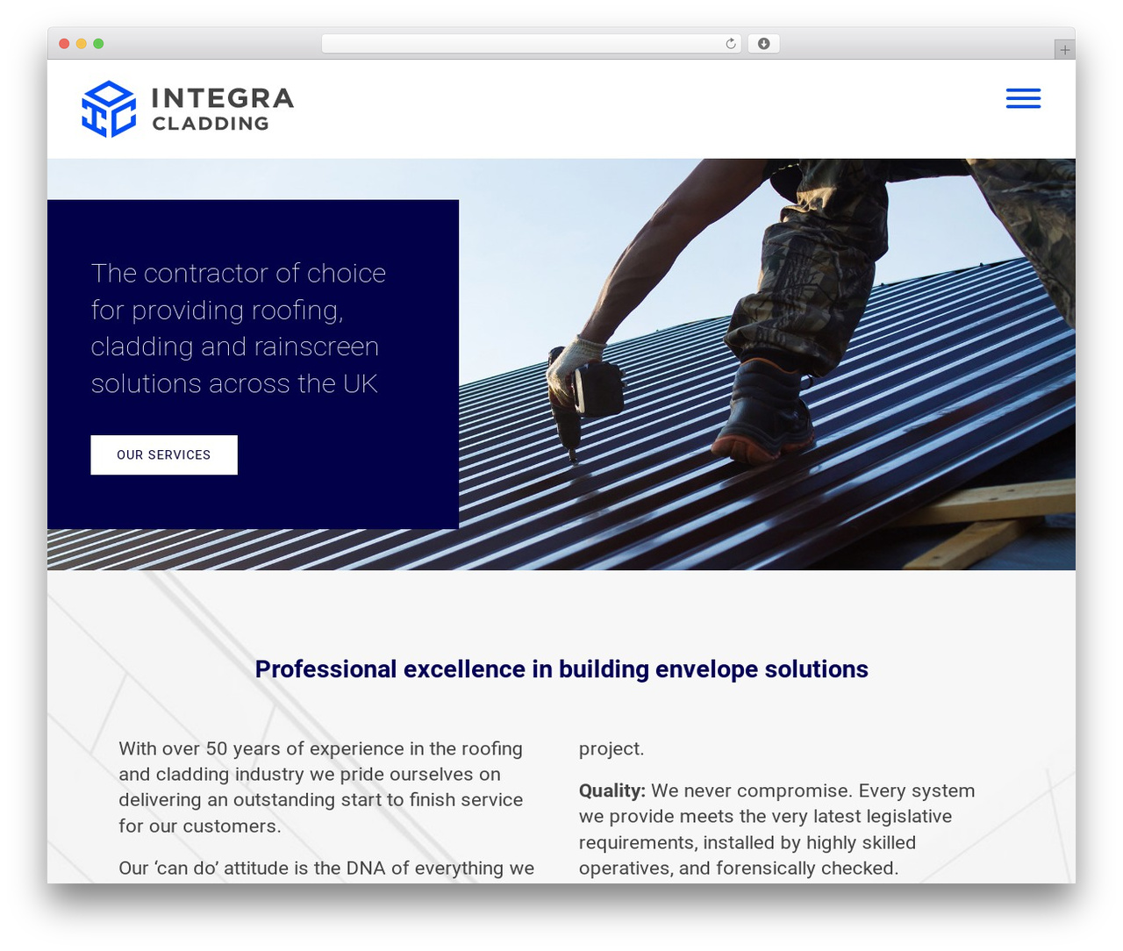Image resolution: width=1123 pixels, height=951 pixels.
Task: Click the INTEGRA CLADDING wordmark text
Action: point(223,109)
